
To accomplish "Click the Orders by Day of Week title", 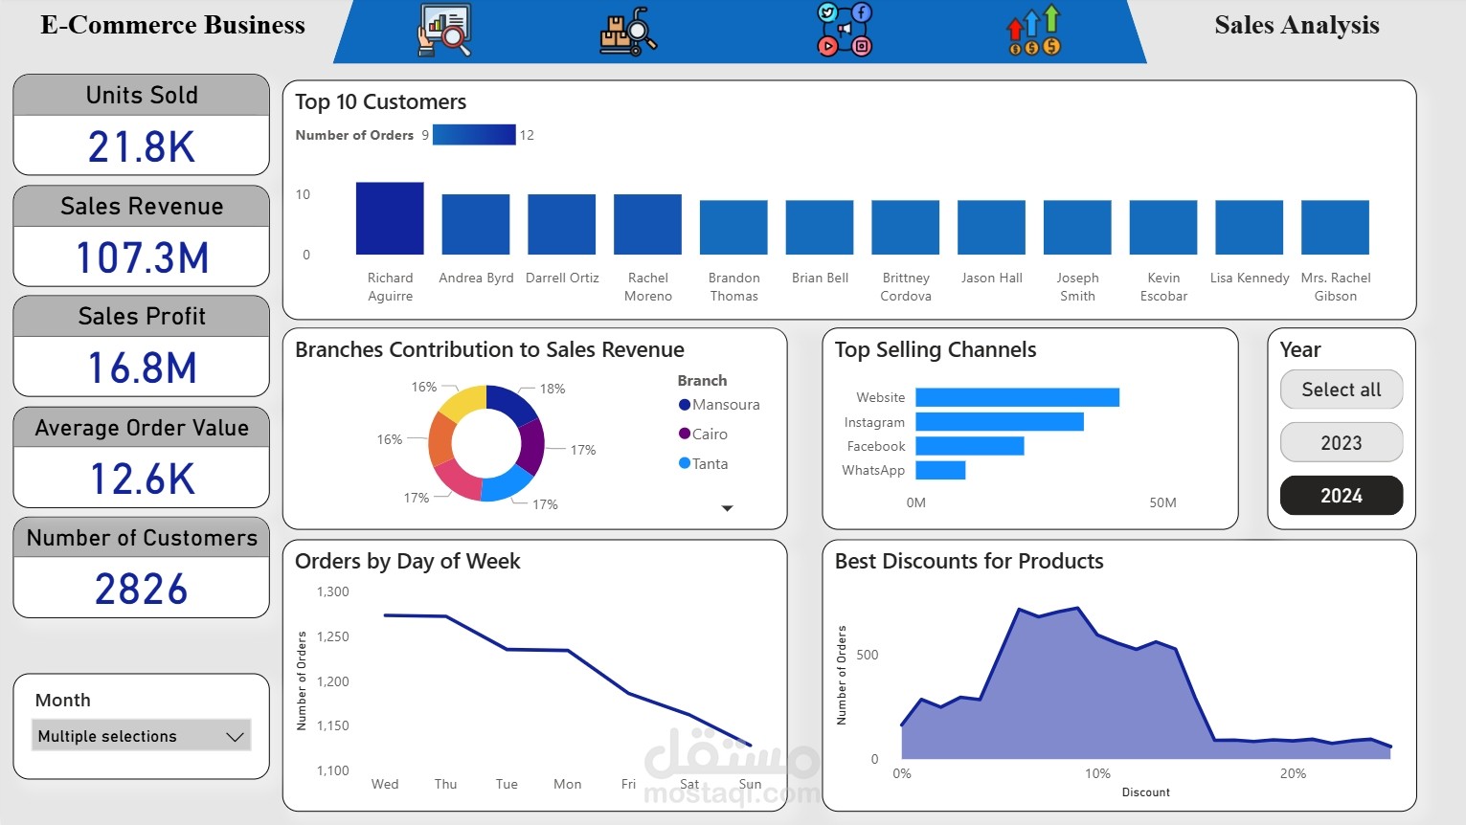I will [x=407, y=562].
